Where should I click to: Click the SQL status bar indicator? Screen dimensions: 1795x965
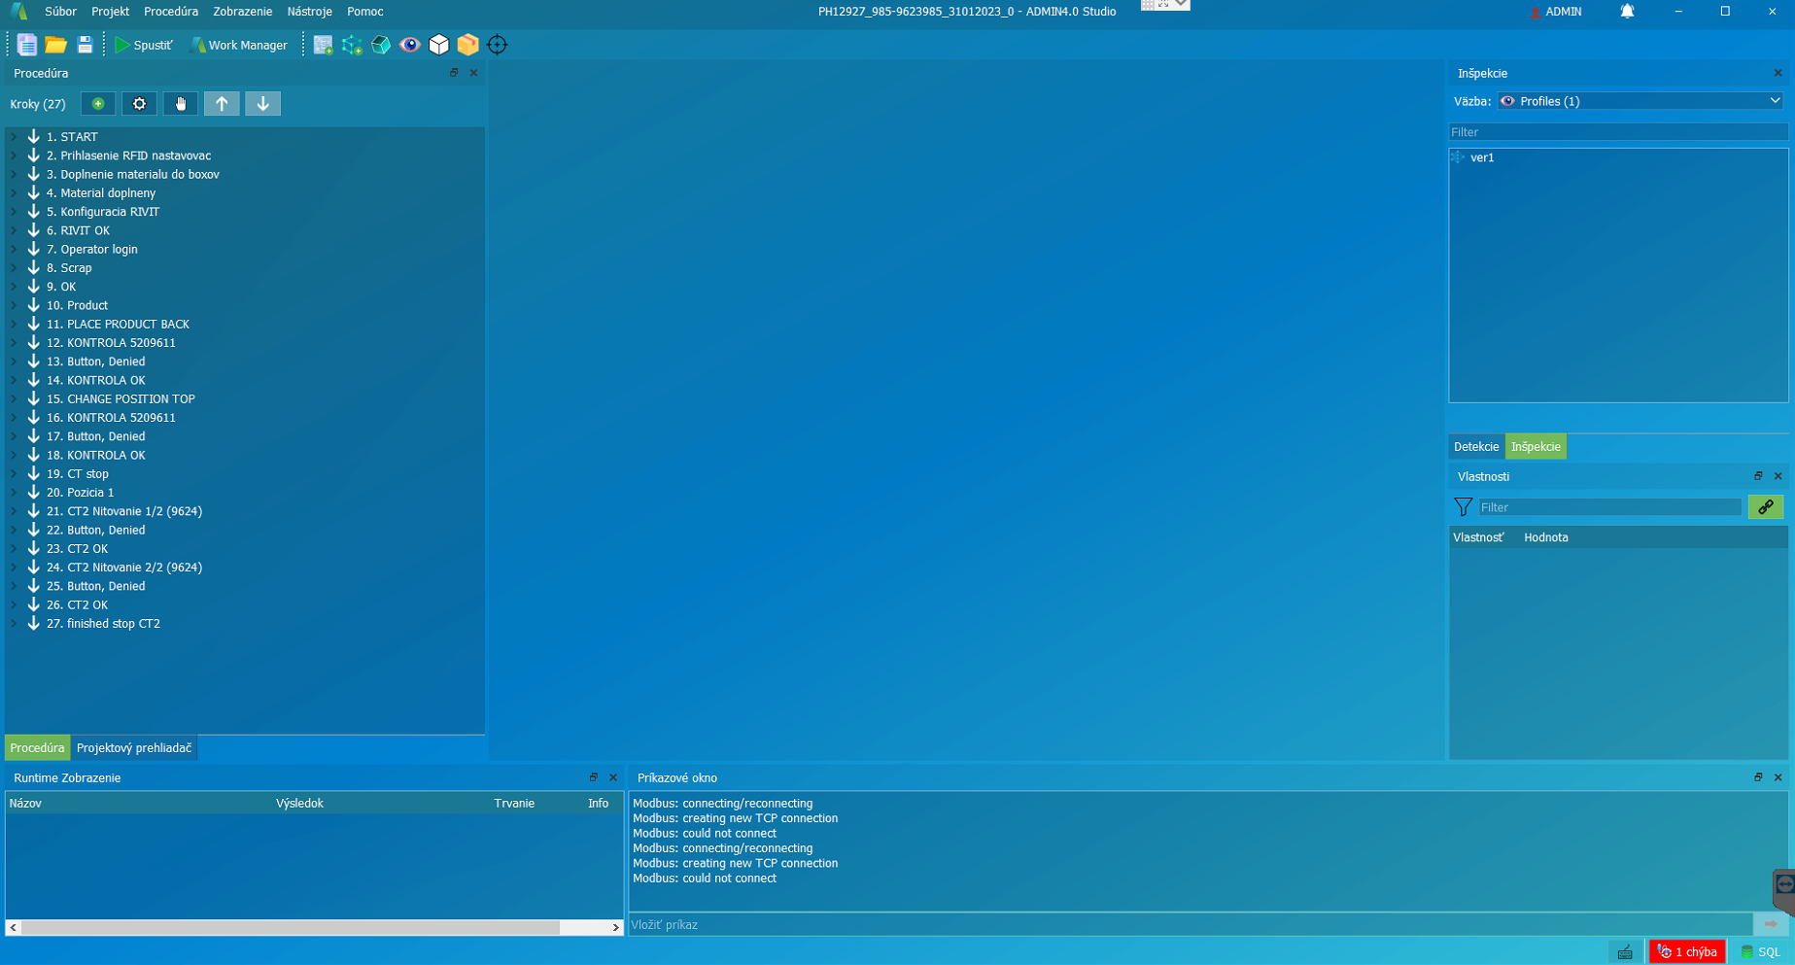click(1760, 952)
